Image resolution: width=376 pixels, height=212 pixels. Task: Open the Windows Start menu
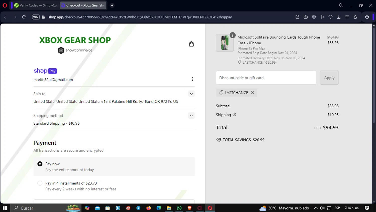(x=5, y=208)
